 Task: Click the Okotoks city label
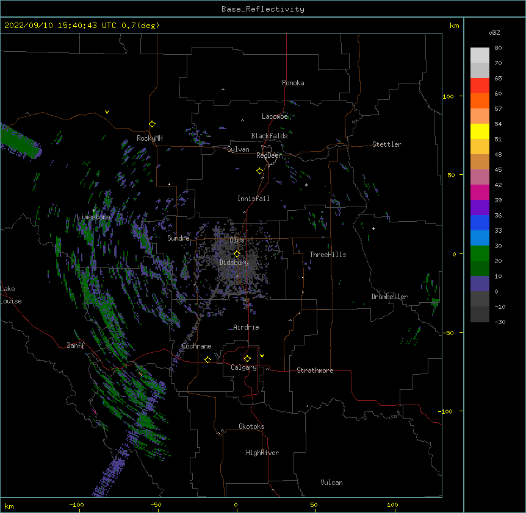[x=251, y=426]
